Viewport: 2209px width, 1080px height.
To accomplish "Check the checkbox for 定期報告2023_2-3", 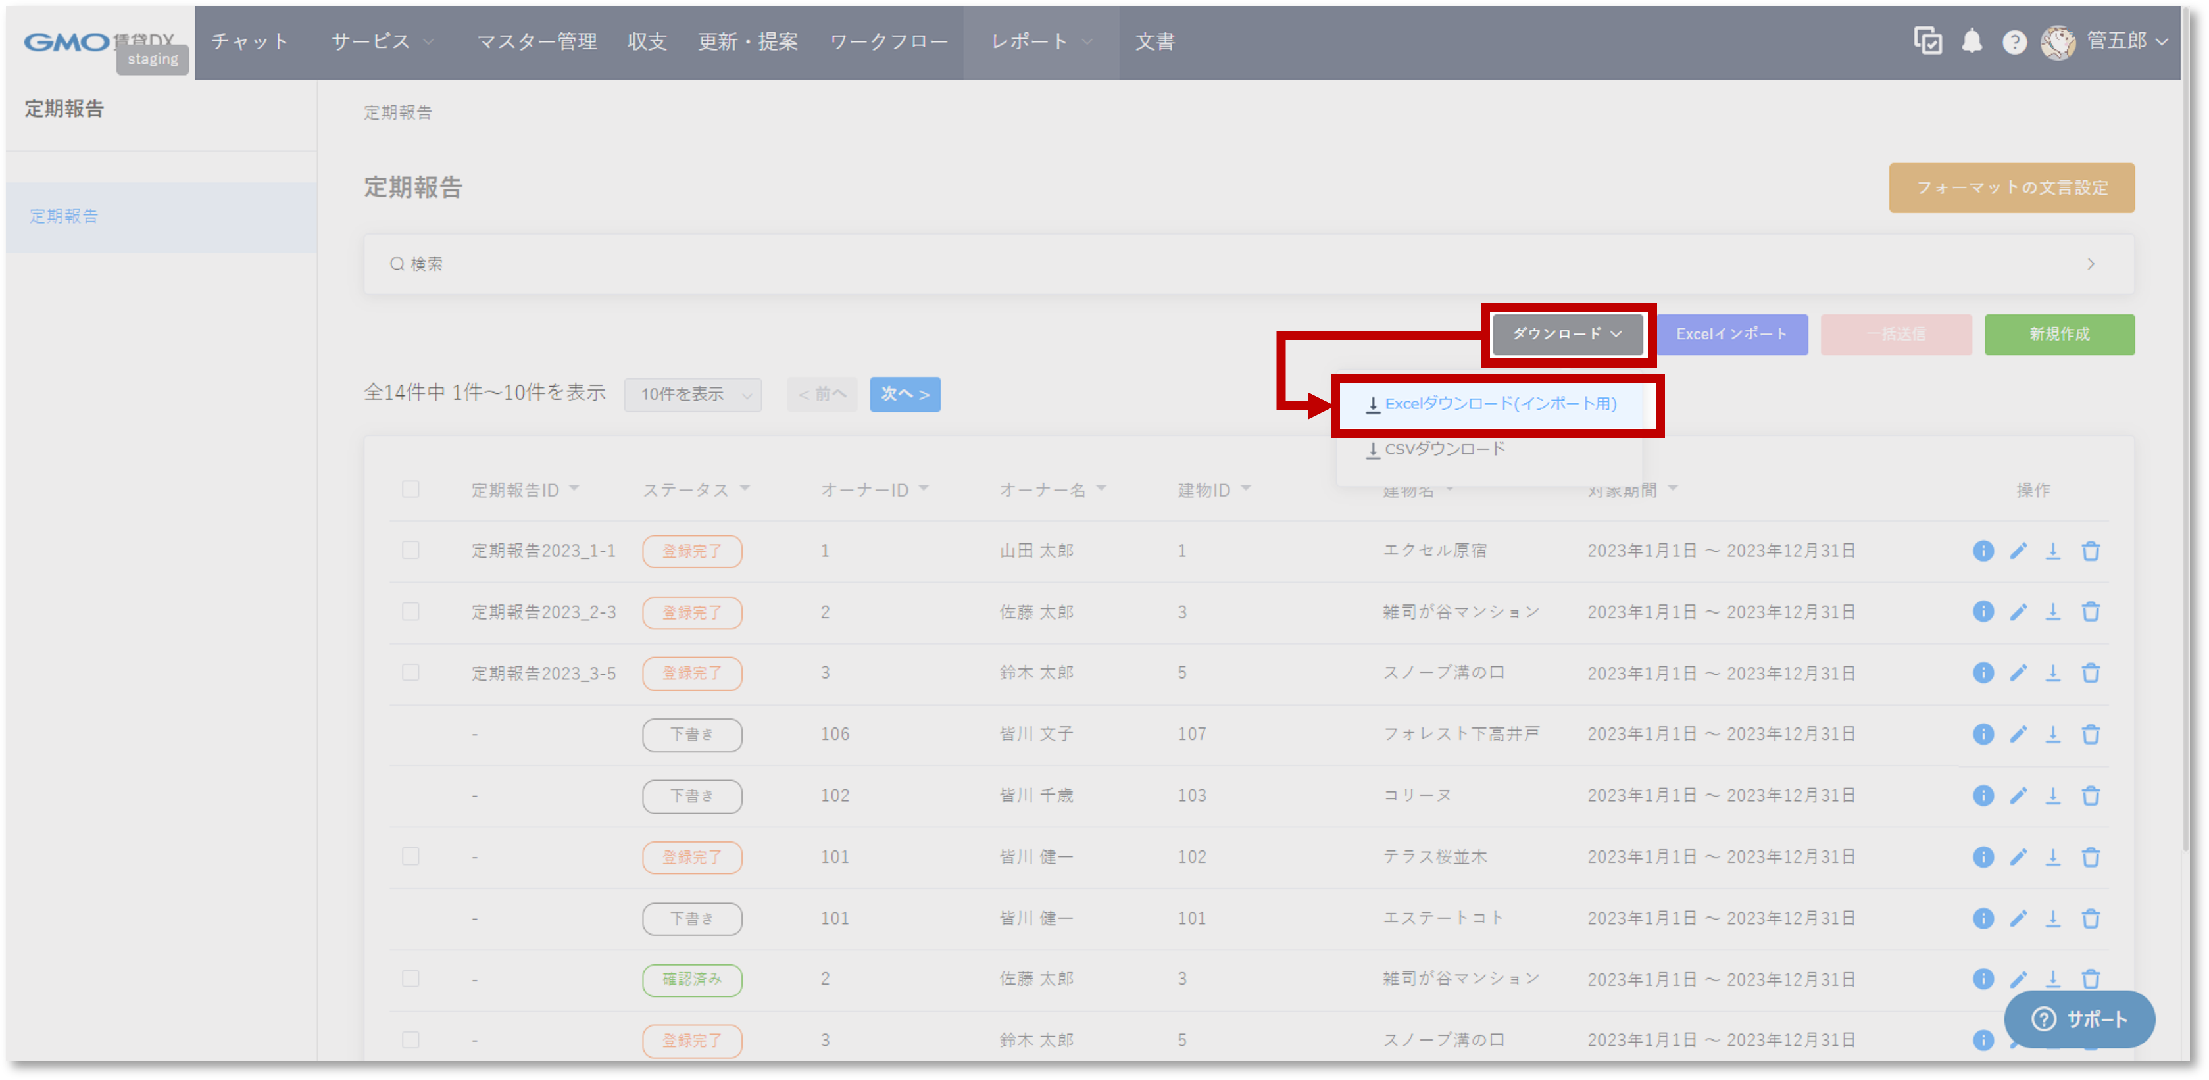I will (x=410, y=612).
